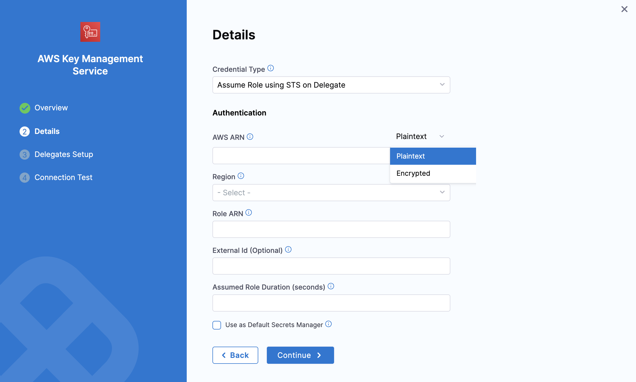Expand the Region select dropdown
Viewport: 636px width, 382px height.
coord(331,193)
